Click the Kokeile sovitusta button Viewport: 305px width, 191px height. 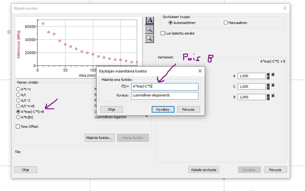tap(203, 170)
